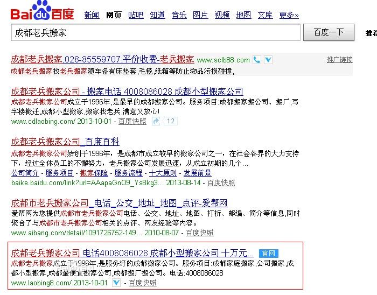The height and width of the screenshot is (295, 377).
Task: Click phone icon next to www.sclb88.com
Action: pyautogui.click(x=257, y=60)
